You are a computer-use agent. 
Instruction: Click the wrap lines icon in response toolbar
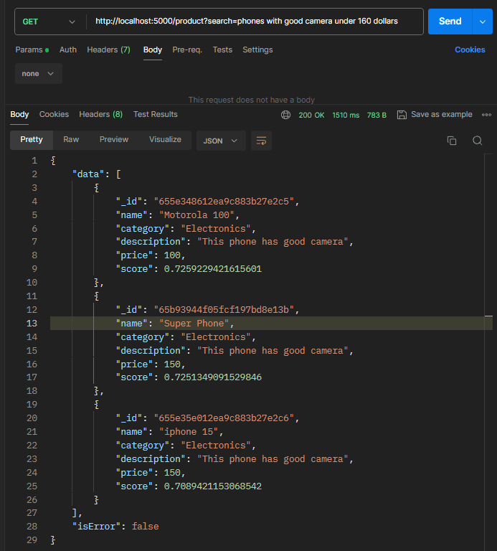pos(262,141)
